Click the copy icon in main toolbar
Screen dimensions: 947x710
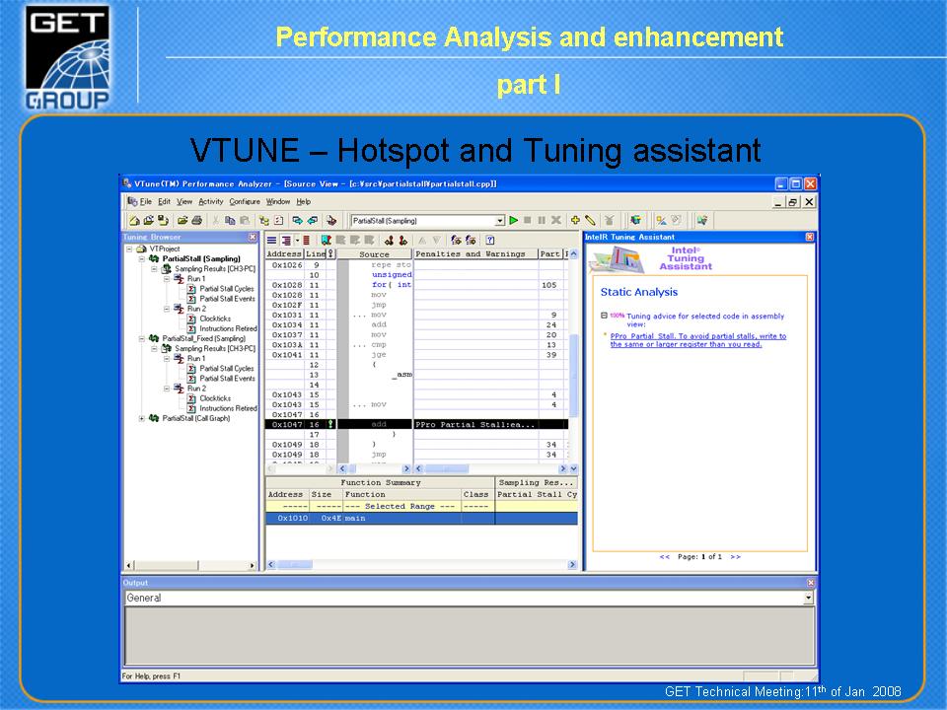click(x=230, y=220)
